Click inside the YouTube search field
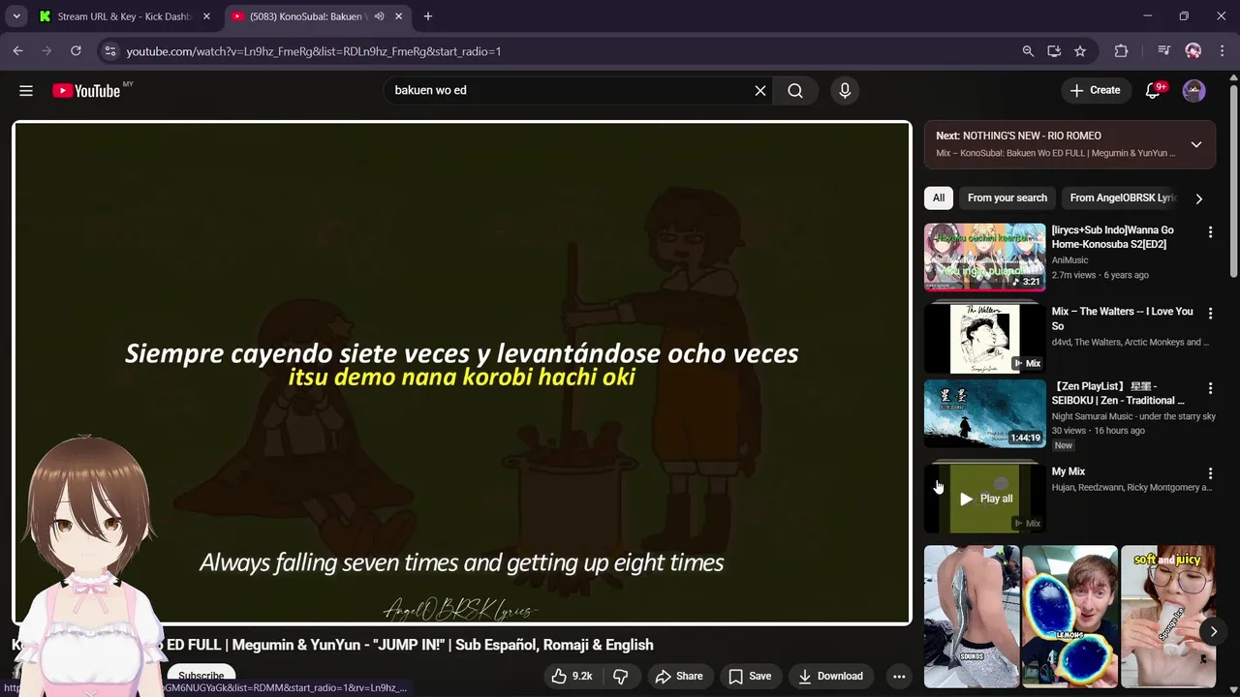Image resolution: width=1240 pixels, height=697 pixels. point(567,90)
